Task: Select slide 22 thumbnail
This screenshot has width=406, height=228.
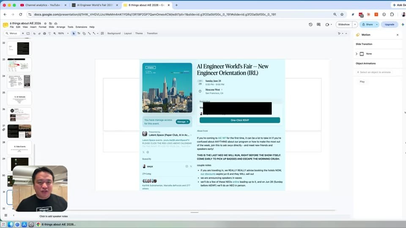Action: [19, 48]
